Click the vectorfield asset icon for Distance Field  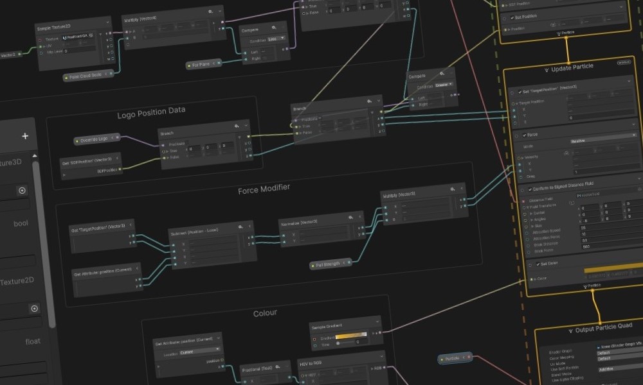(579, 196)
